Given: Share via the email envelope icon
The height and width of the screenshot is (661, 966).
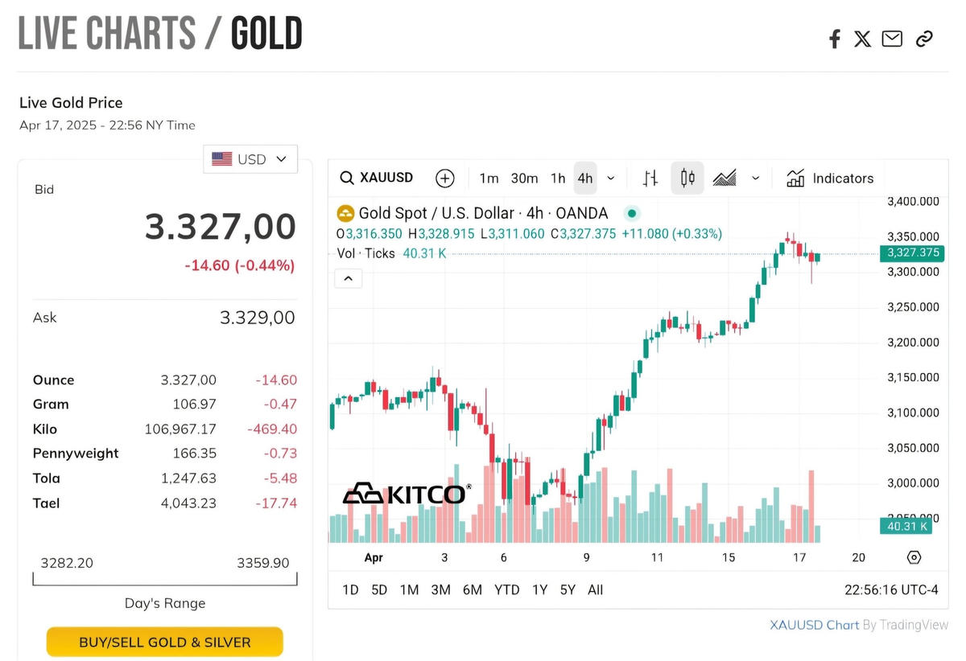Looking at the screenshot, I should tap(892, 39).
